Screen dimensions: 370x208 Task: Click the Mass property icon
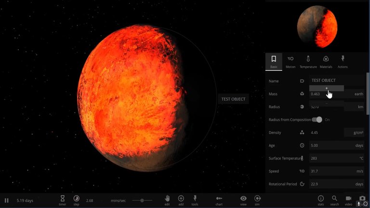[x=302, y=94]
